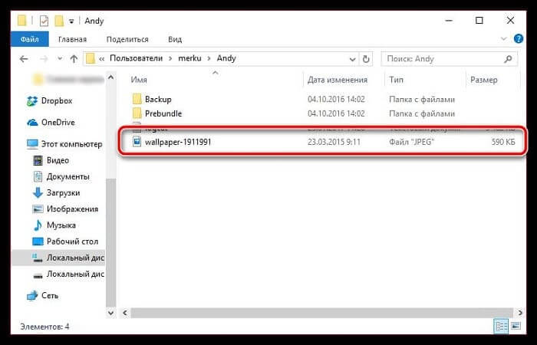Open Рабочий стол in the sidebar
537x345 pixels.
72,242
